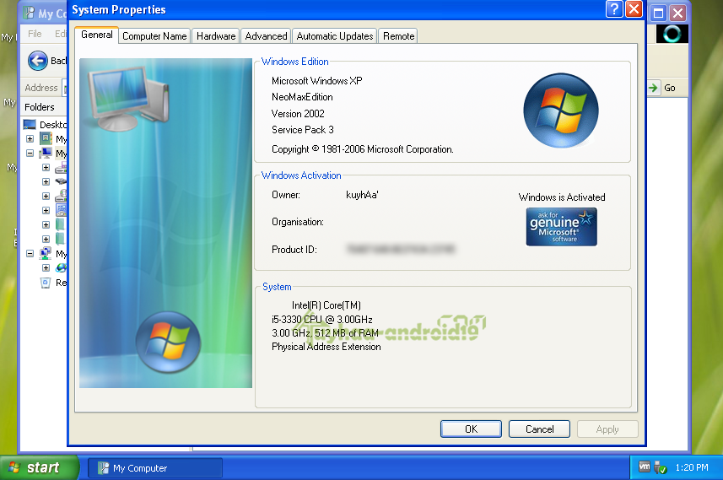
Task: Click the Go button label
Action: pyautogui.click(x=670, y=88)
